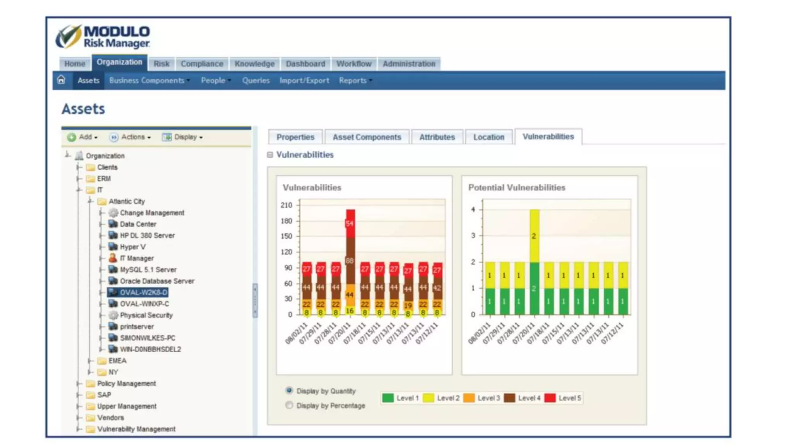
Task: Collapse the Vulnerabilities section toggle
Action: tap(270, 155)
